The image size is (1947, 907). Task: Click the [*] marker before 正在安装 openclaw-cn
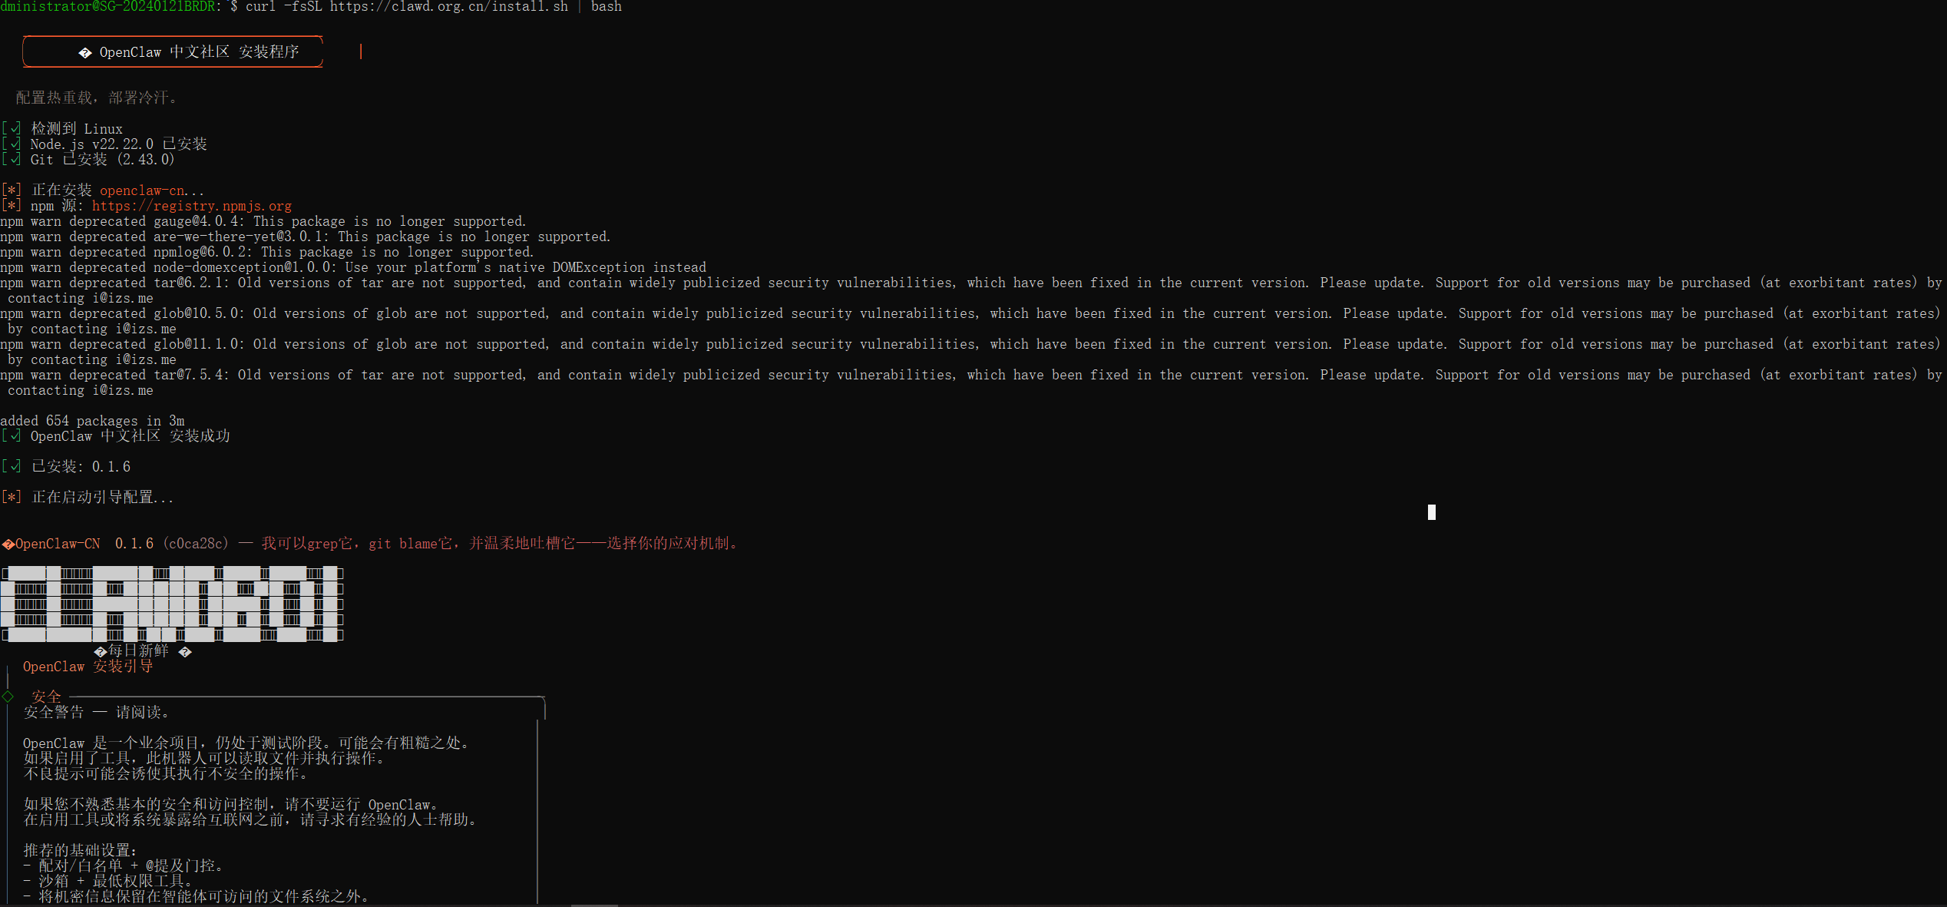coord(12,190)
